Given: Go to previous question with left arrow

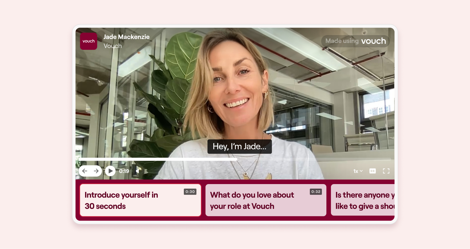Looking at the screenshot, I should point(85,171).
